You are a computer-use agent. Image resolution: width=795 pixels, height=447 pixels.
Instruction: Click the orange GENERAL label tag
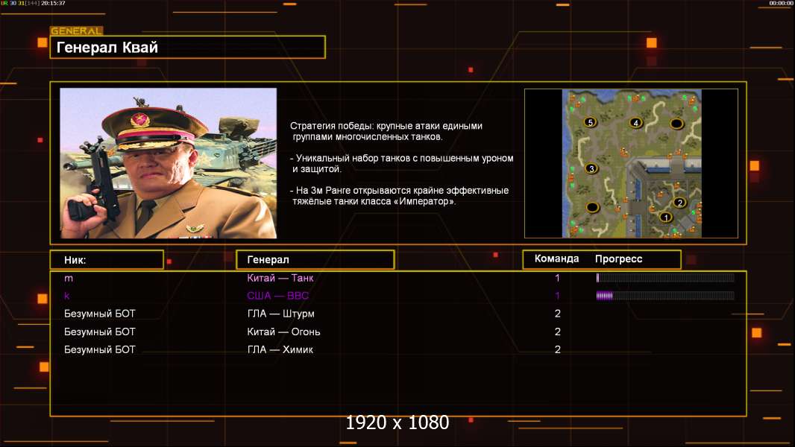click(76, 31)
